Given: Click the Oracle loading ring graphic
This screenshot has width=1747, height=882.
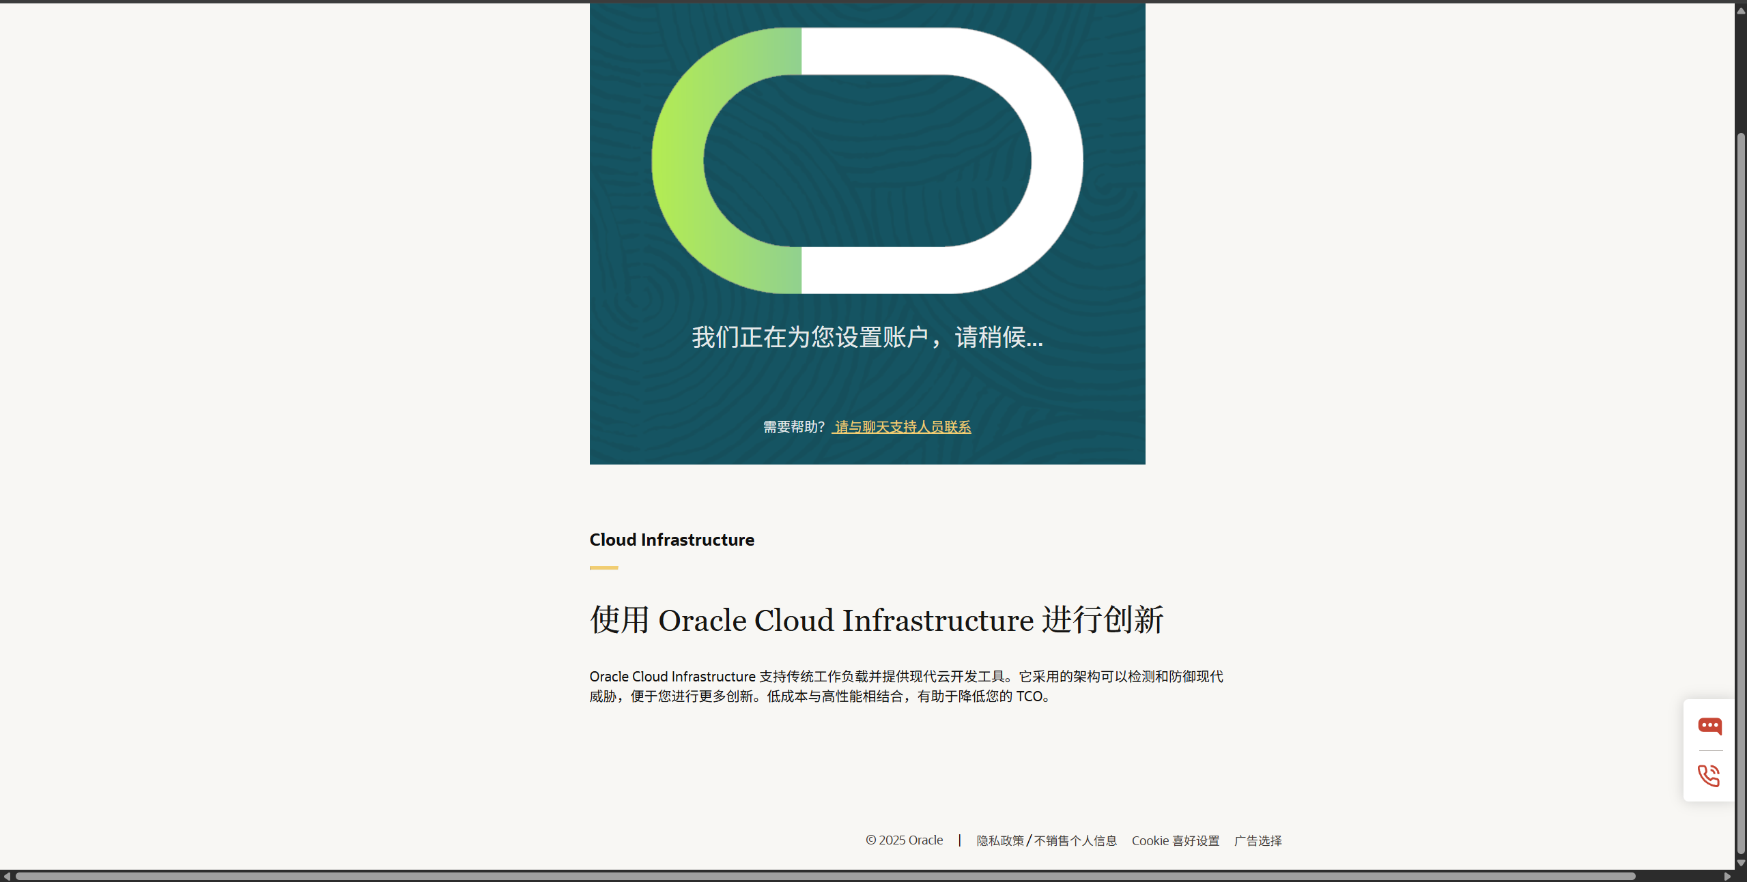Looking at the screenshot, I should coord(867,161).
